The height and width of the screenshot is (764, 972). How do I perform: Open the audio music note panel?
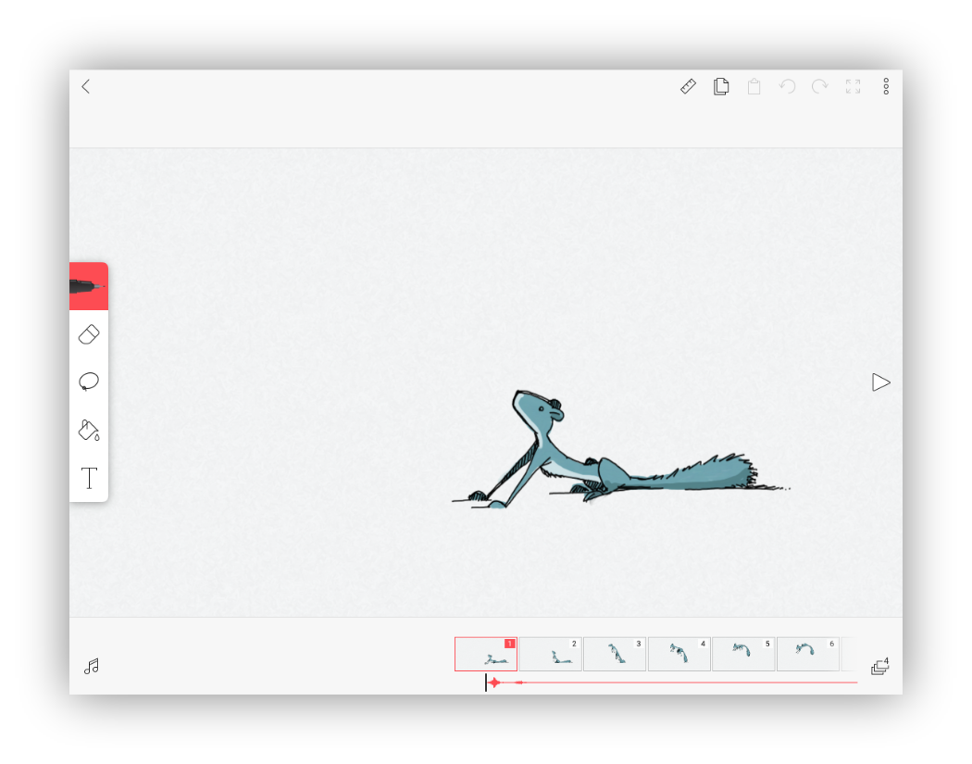click(x=91, y=666)
